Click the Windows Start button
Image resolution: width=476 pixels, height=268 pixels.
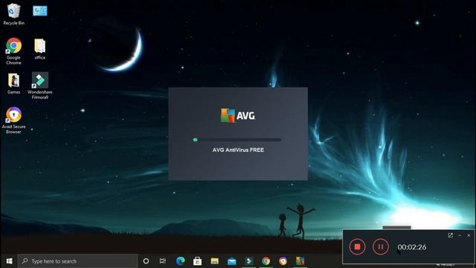[x=9, y=261]
